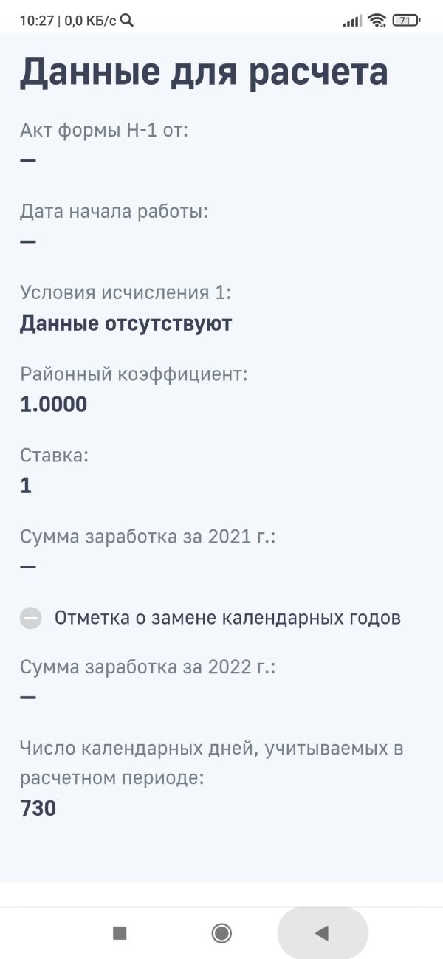Tap the cellular signal bars icon
Screen dimensions: 443x959
(x=352, y=21)
